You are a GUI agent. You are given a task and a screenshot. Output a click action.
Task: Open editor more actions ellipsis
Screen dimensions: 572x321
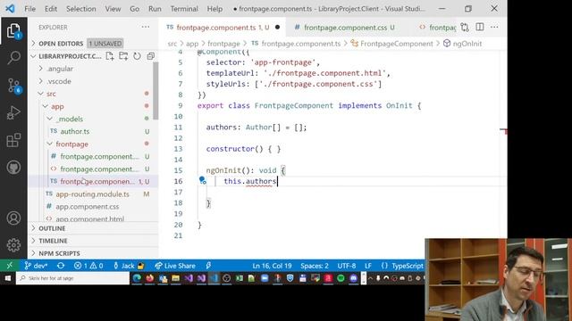(x=494, y=28)
